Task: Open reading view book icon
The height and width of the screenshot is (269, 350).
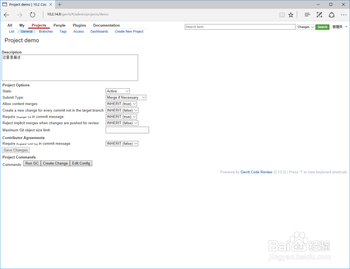Action: pos(282,15)
